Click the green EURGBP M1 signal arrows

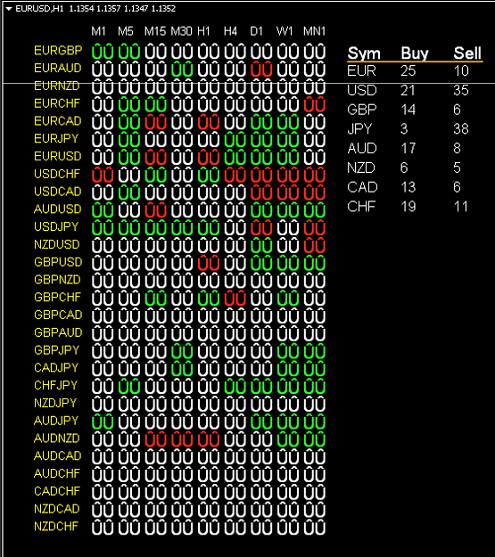click(x=103, y=51)
